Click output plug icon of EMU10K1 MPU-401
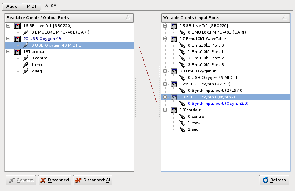 [x=26, y=32]
